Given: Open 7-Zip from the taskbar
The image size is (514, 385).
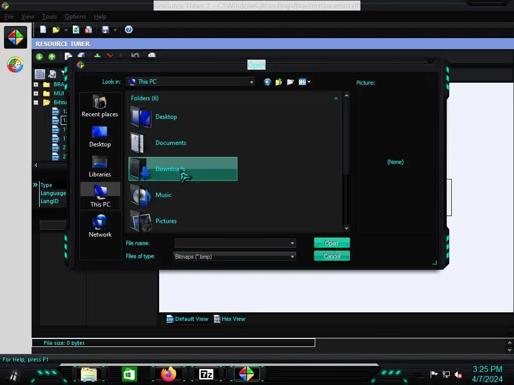Looking at the screenshot, I should point(206,374).
